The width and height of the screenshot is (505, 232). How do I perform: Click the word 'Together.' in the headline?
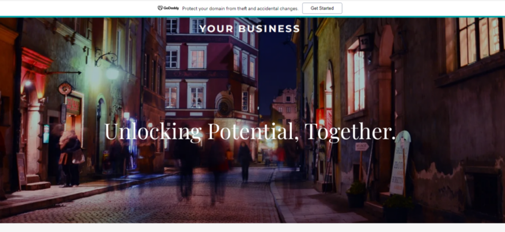tap(350, 132)
